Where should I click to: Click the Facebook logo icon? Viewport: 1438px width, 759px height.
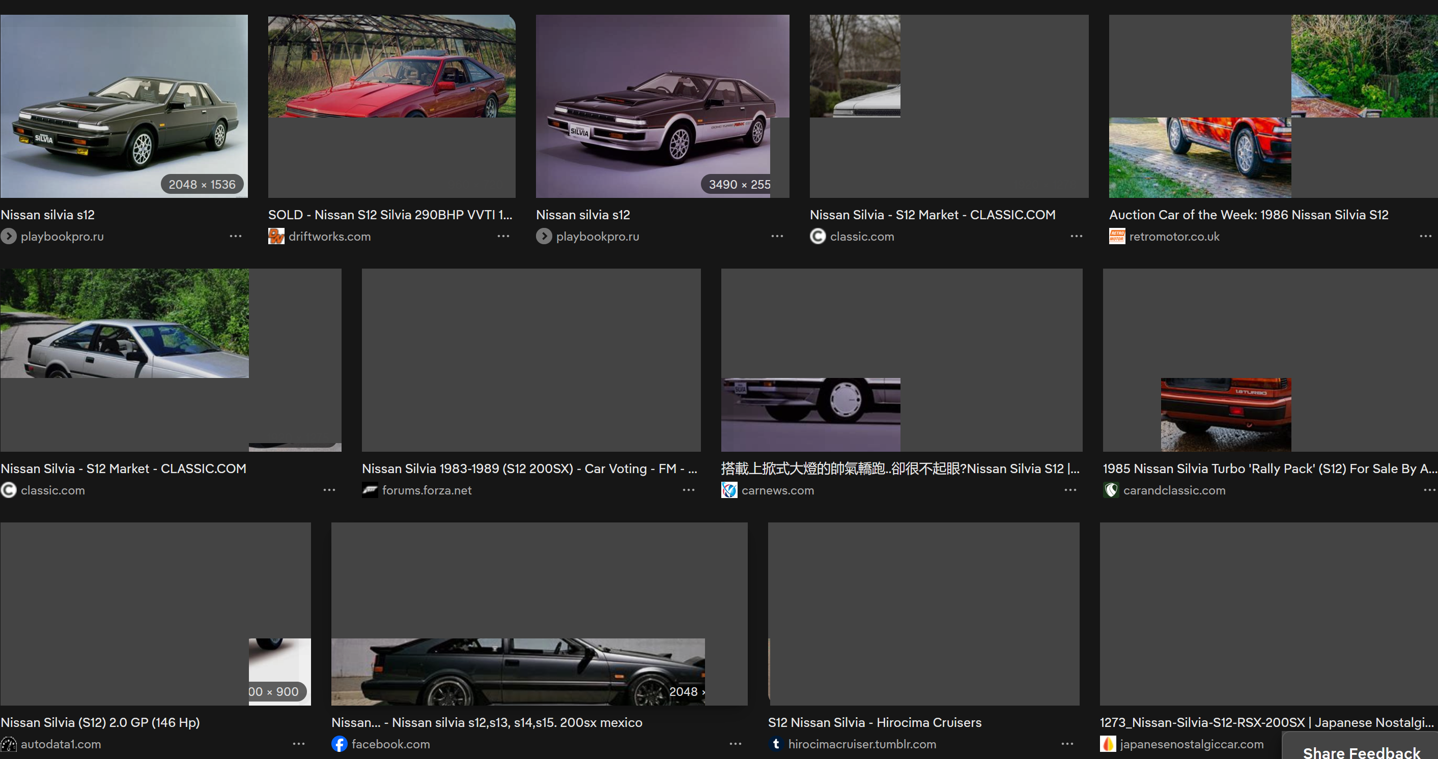(340, 744)
